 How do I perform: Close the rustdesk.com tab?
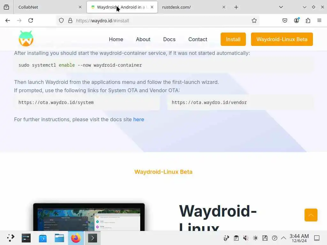pyautogui.click(x=224, y=7)
